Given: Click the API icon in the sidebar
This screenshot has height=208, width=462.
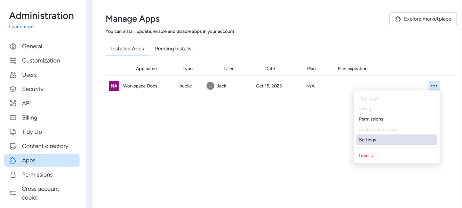Looking at the screenshot, I should pos(13,103).
